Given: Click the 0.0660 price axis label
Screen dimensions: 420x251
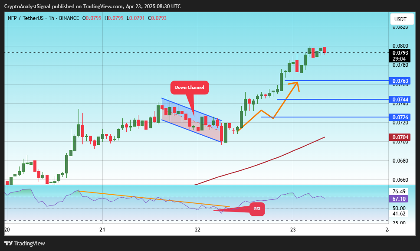Looking at the screenshot, I should point(400,180).
